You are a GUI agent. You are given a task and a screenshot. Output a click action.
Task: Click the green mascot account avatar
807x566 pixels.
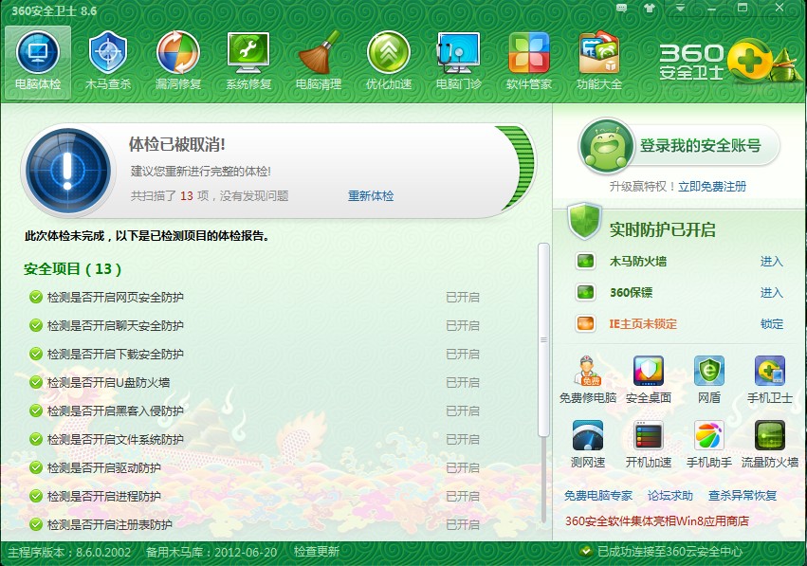click(x=606, y=145)
